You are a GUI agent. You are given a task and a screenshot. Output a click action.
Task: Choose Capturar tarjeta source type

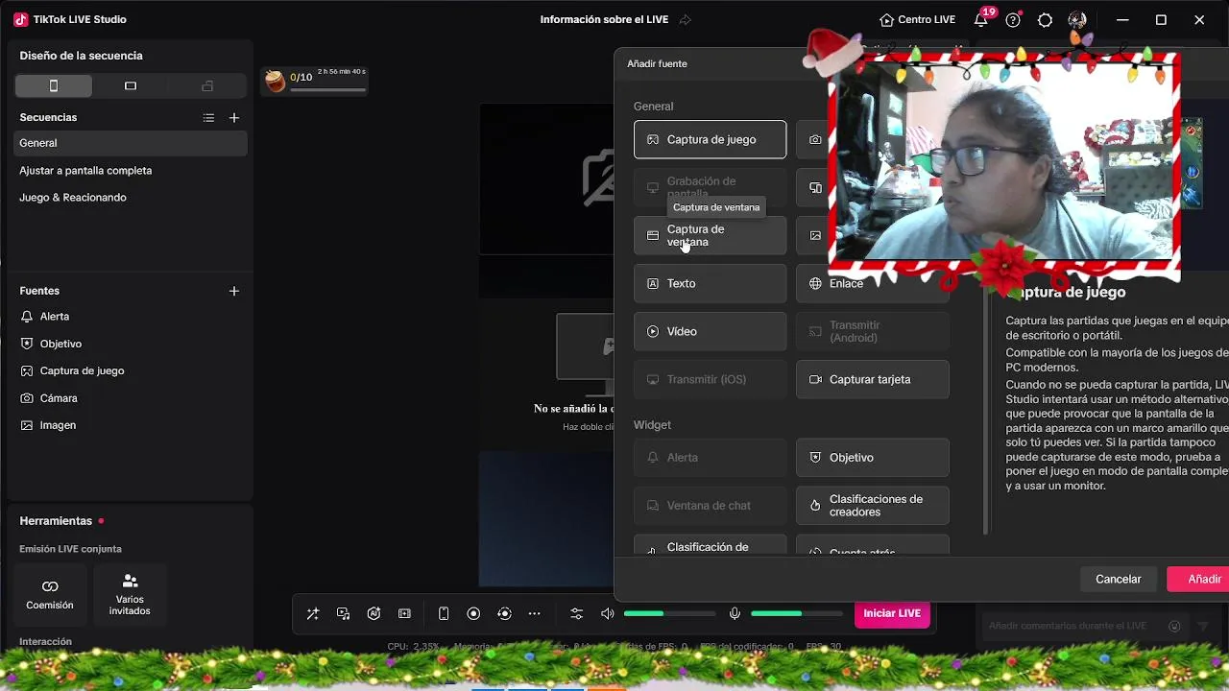point(873,380)
